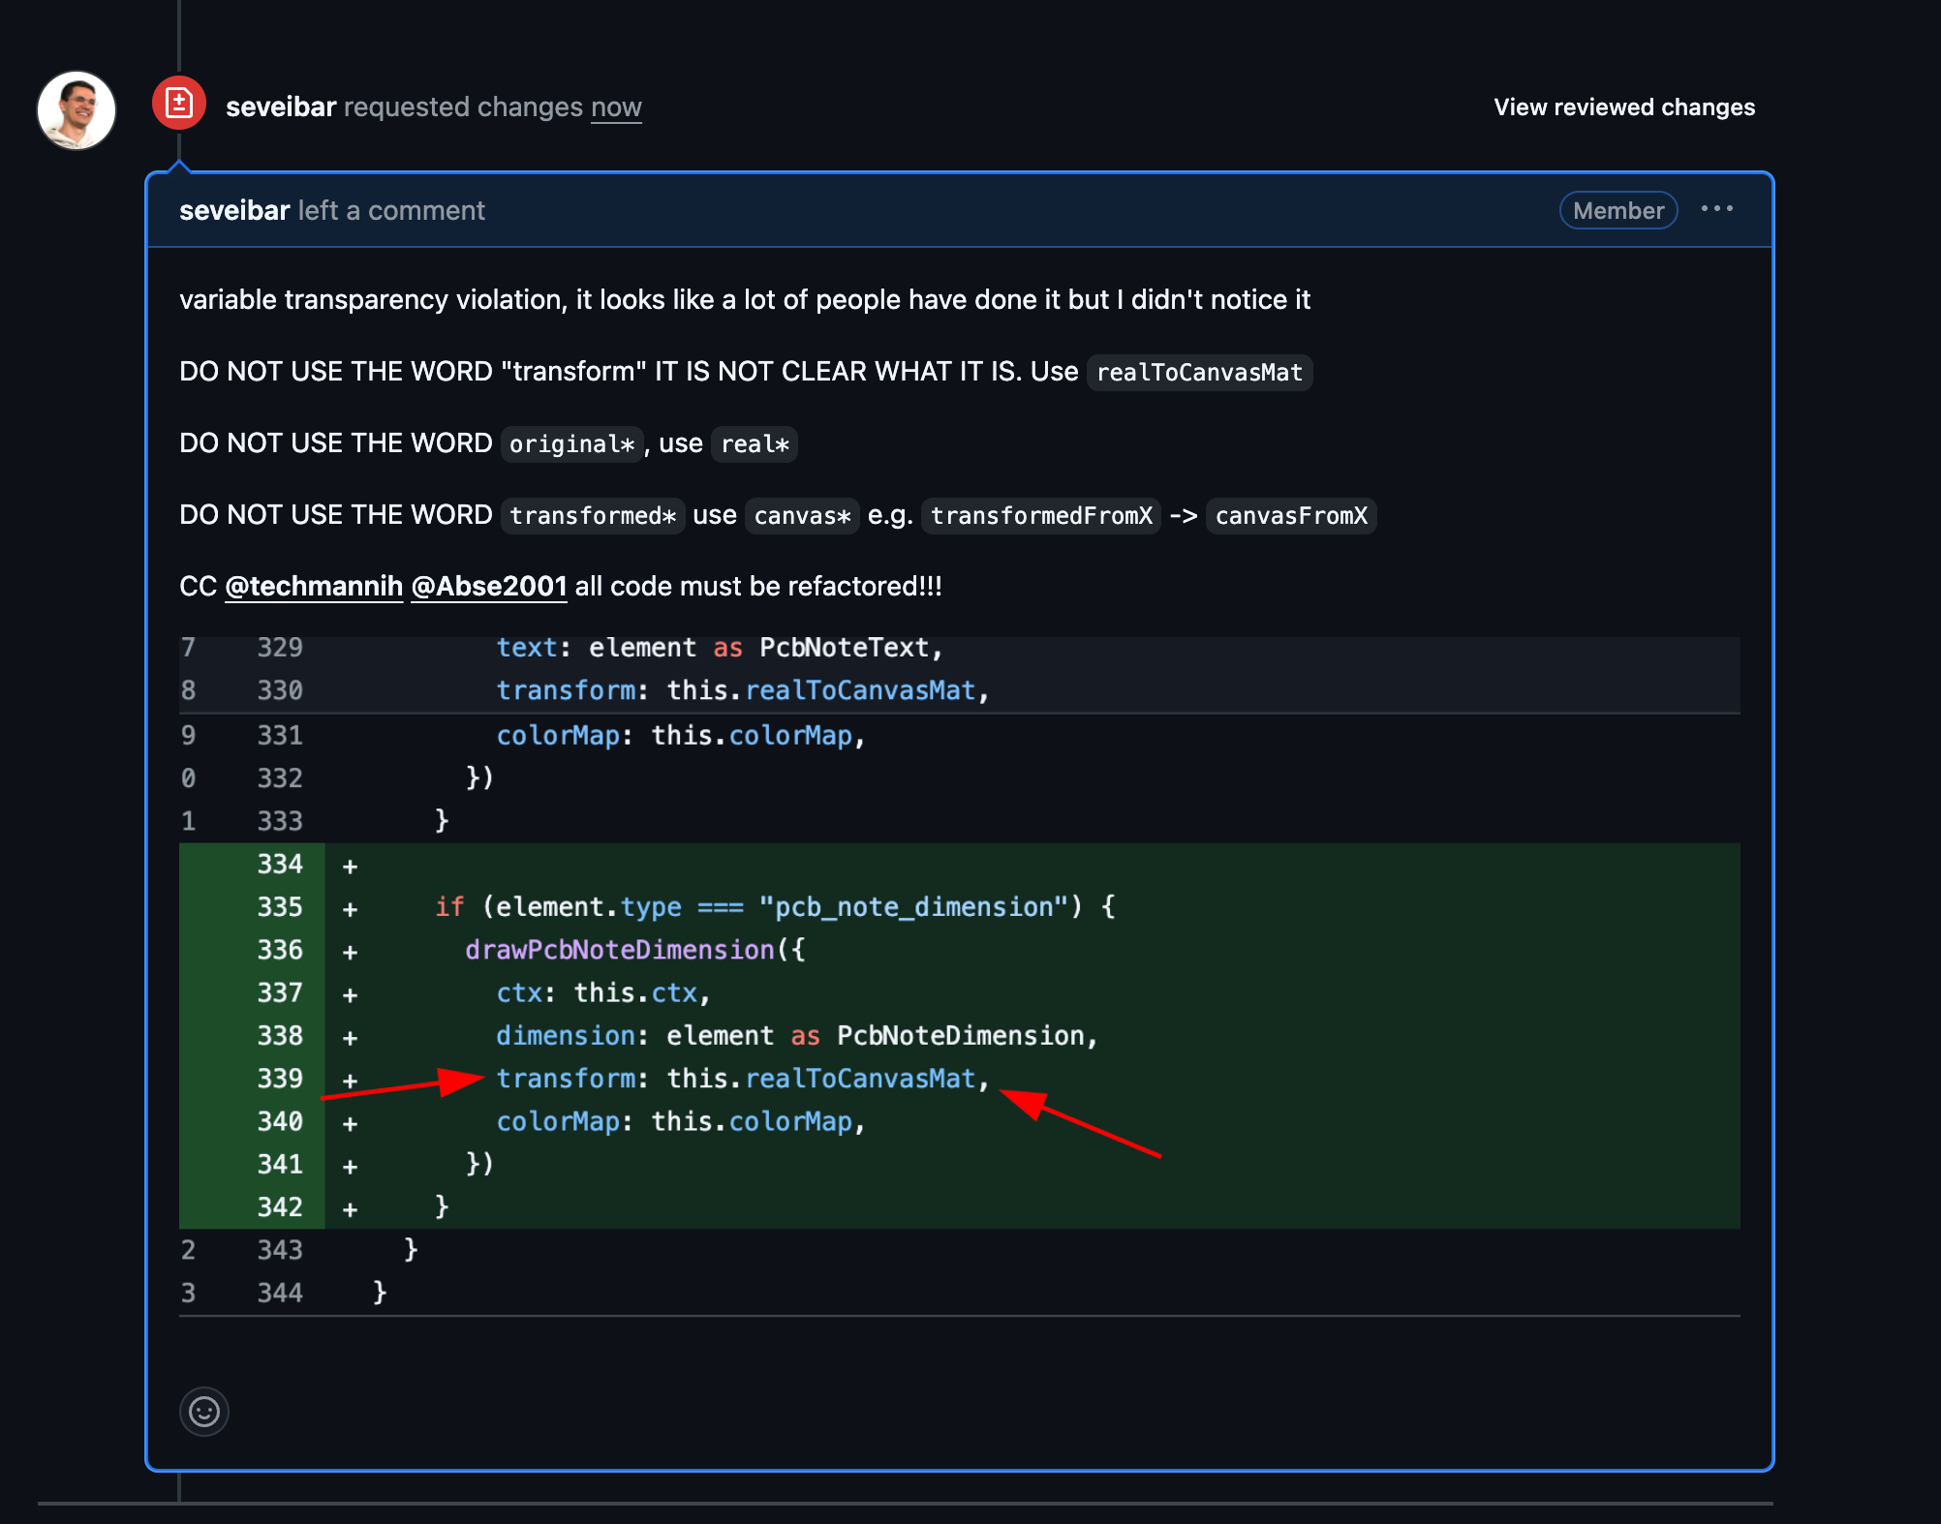Click seveibar username in review header
Image resolution: width=1941 pixels, height=1524 pixels.
[281, 107]
